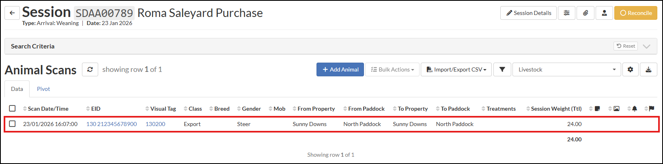Click the Add Animal button

(340, 69)
